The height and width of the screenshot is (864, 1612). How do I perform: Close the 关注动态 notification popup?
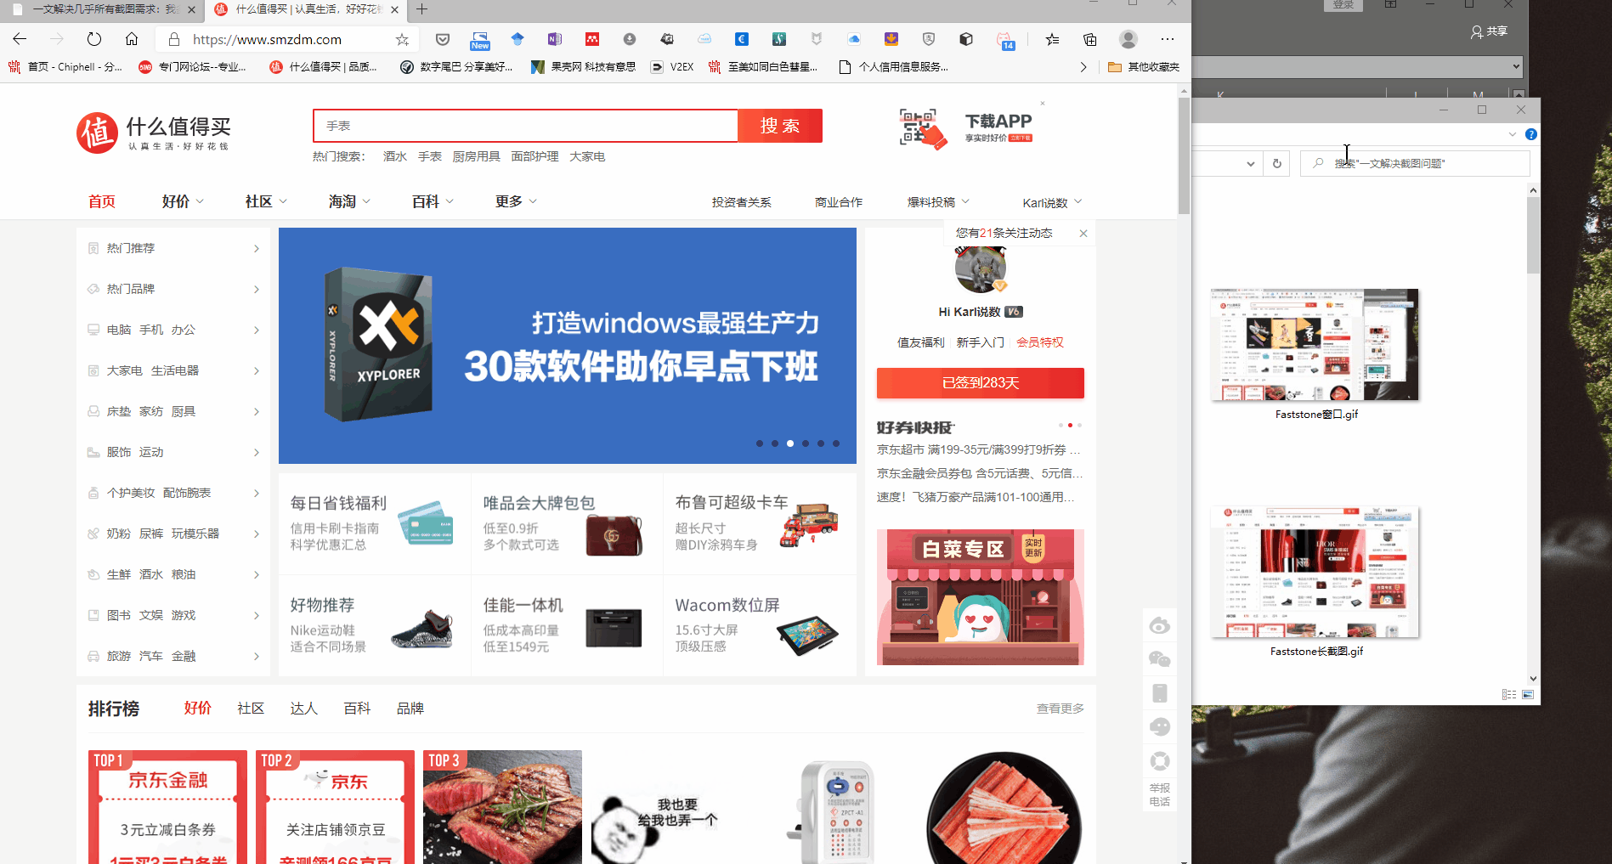tap(1083, 234)
